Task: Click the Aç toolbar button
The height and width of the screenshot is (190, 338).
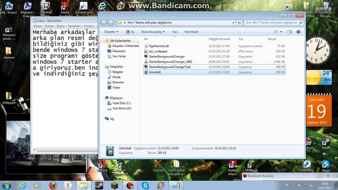Action: pos(130,32)
